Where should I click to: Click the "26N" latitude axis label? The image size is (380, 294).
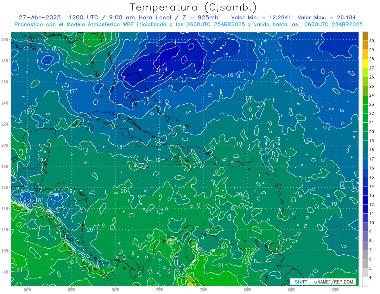pos(5,82)
